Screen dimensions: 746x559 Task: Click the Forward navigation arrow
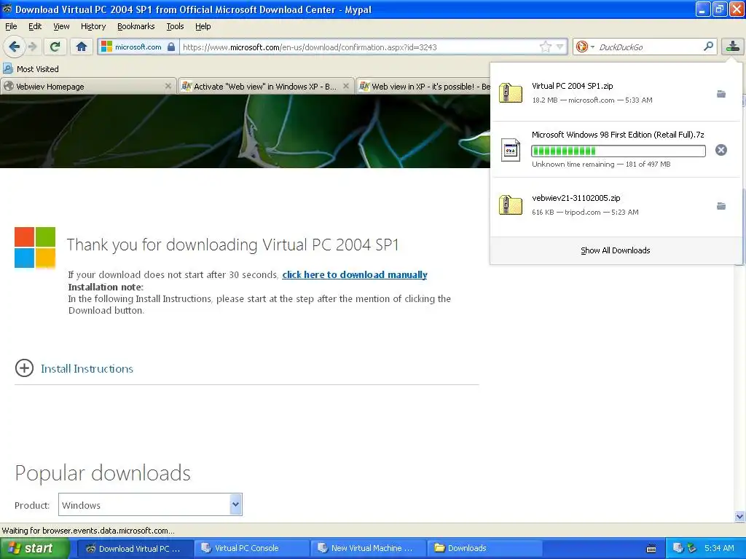coord(32,47)
